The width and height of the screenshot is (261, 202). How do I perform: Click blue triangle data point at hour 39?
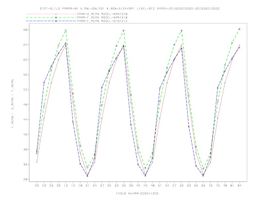tap(131, 124)
